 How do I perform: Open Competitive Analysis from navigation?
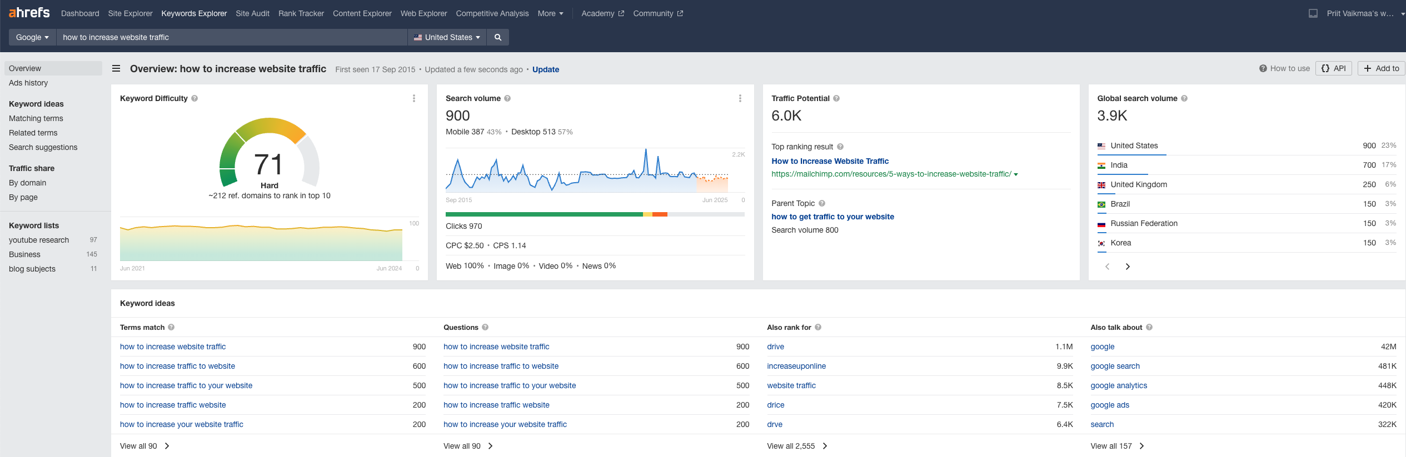pyautogui.click(x=492, y=13)
